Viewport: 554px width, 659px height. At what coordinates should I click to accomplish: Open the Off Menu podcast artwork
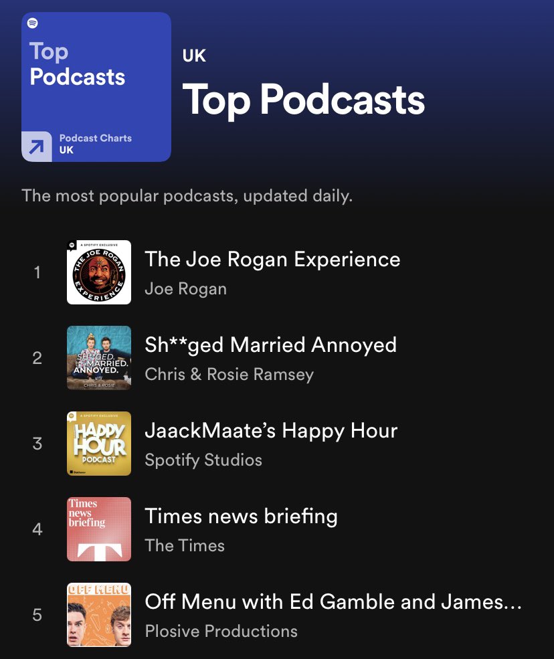[x=99, y=614]
